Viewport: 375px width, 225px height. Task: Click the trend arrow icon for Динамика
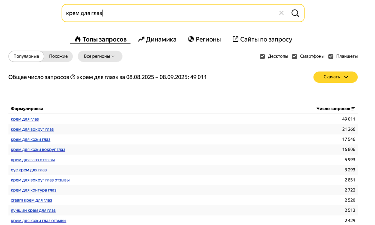tap(141, 39)
